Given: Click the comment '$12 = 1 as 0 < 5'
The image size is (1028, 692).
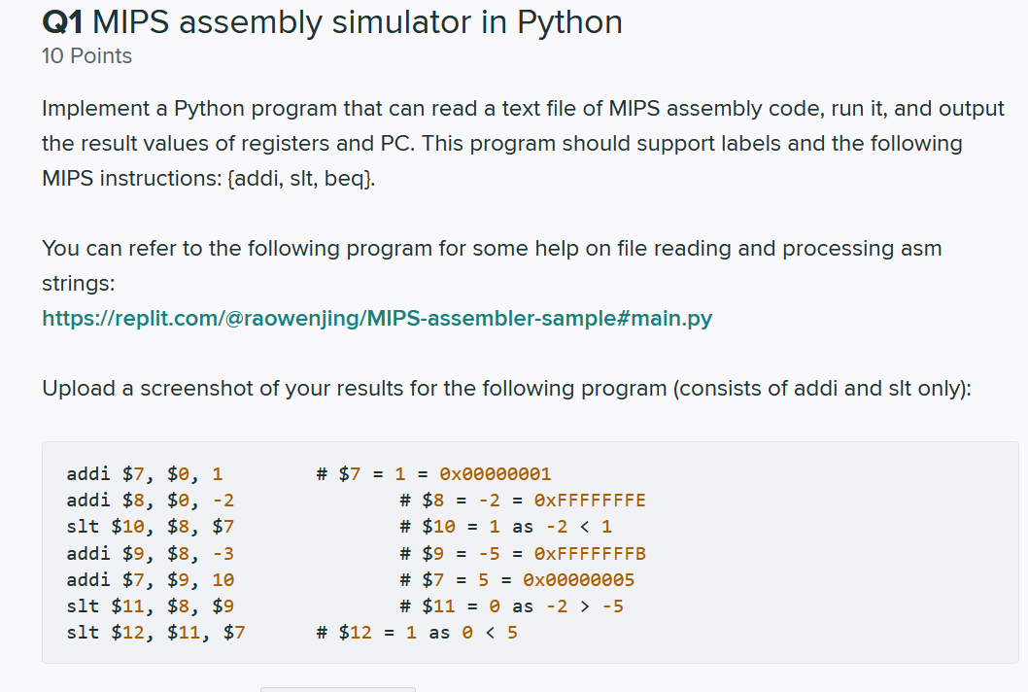Looking at the screenshot, I should coord(416,633).
